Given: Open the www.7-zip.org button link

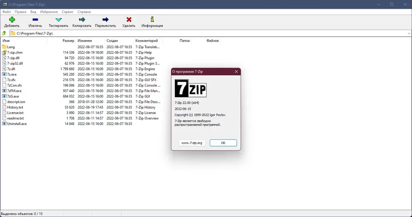Looking at the screenshot, I should coord(192,143).
